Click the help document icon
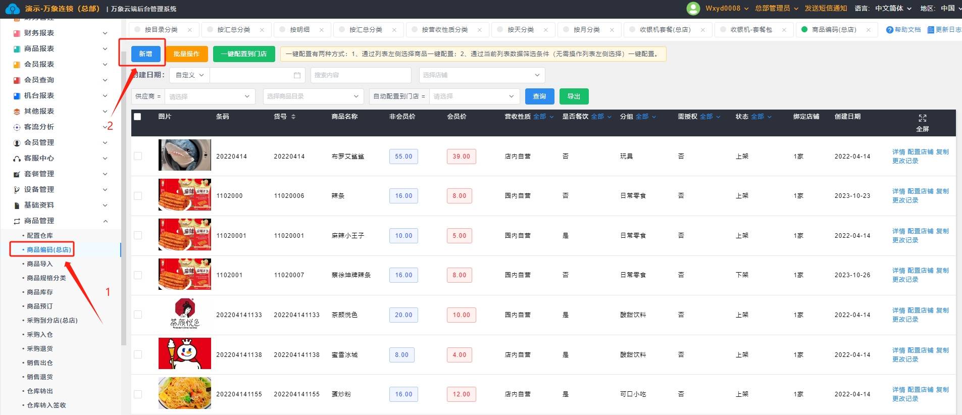 tap(889, 30)
